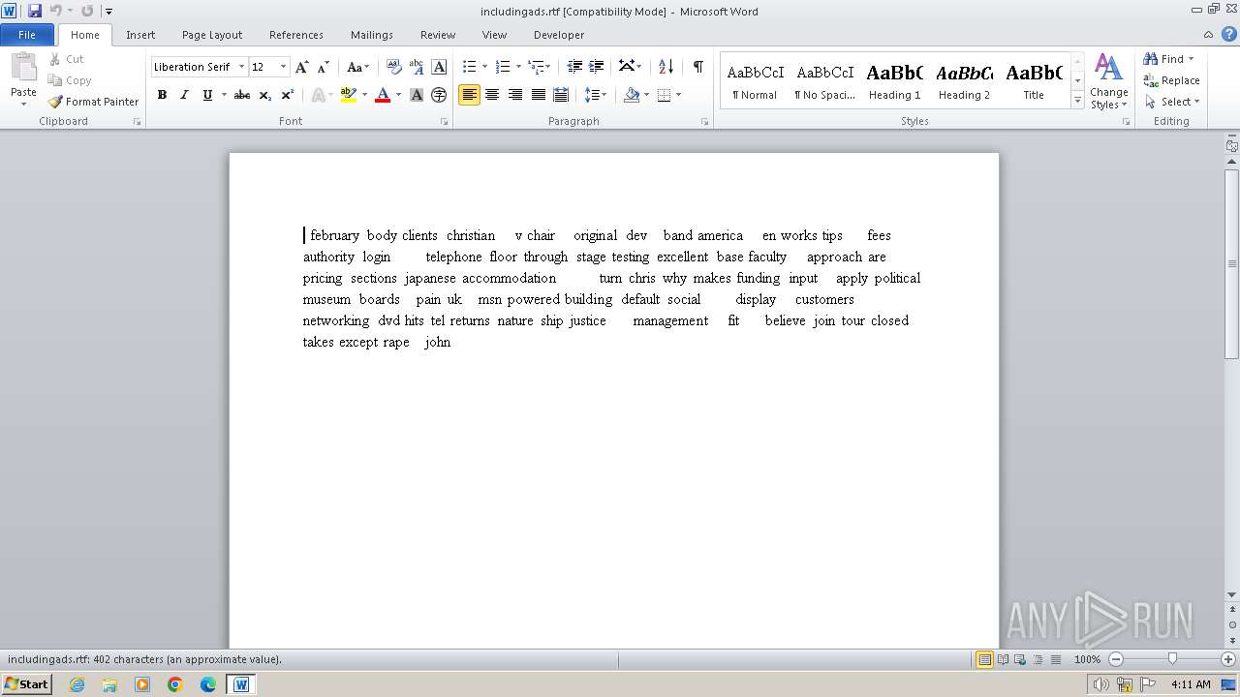This screenshot has width=1240, height=697.
Task: Toggle Italic formatting
Action: pyautogui.click(x=184, y=95)
